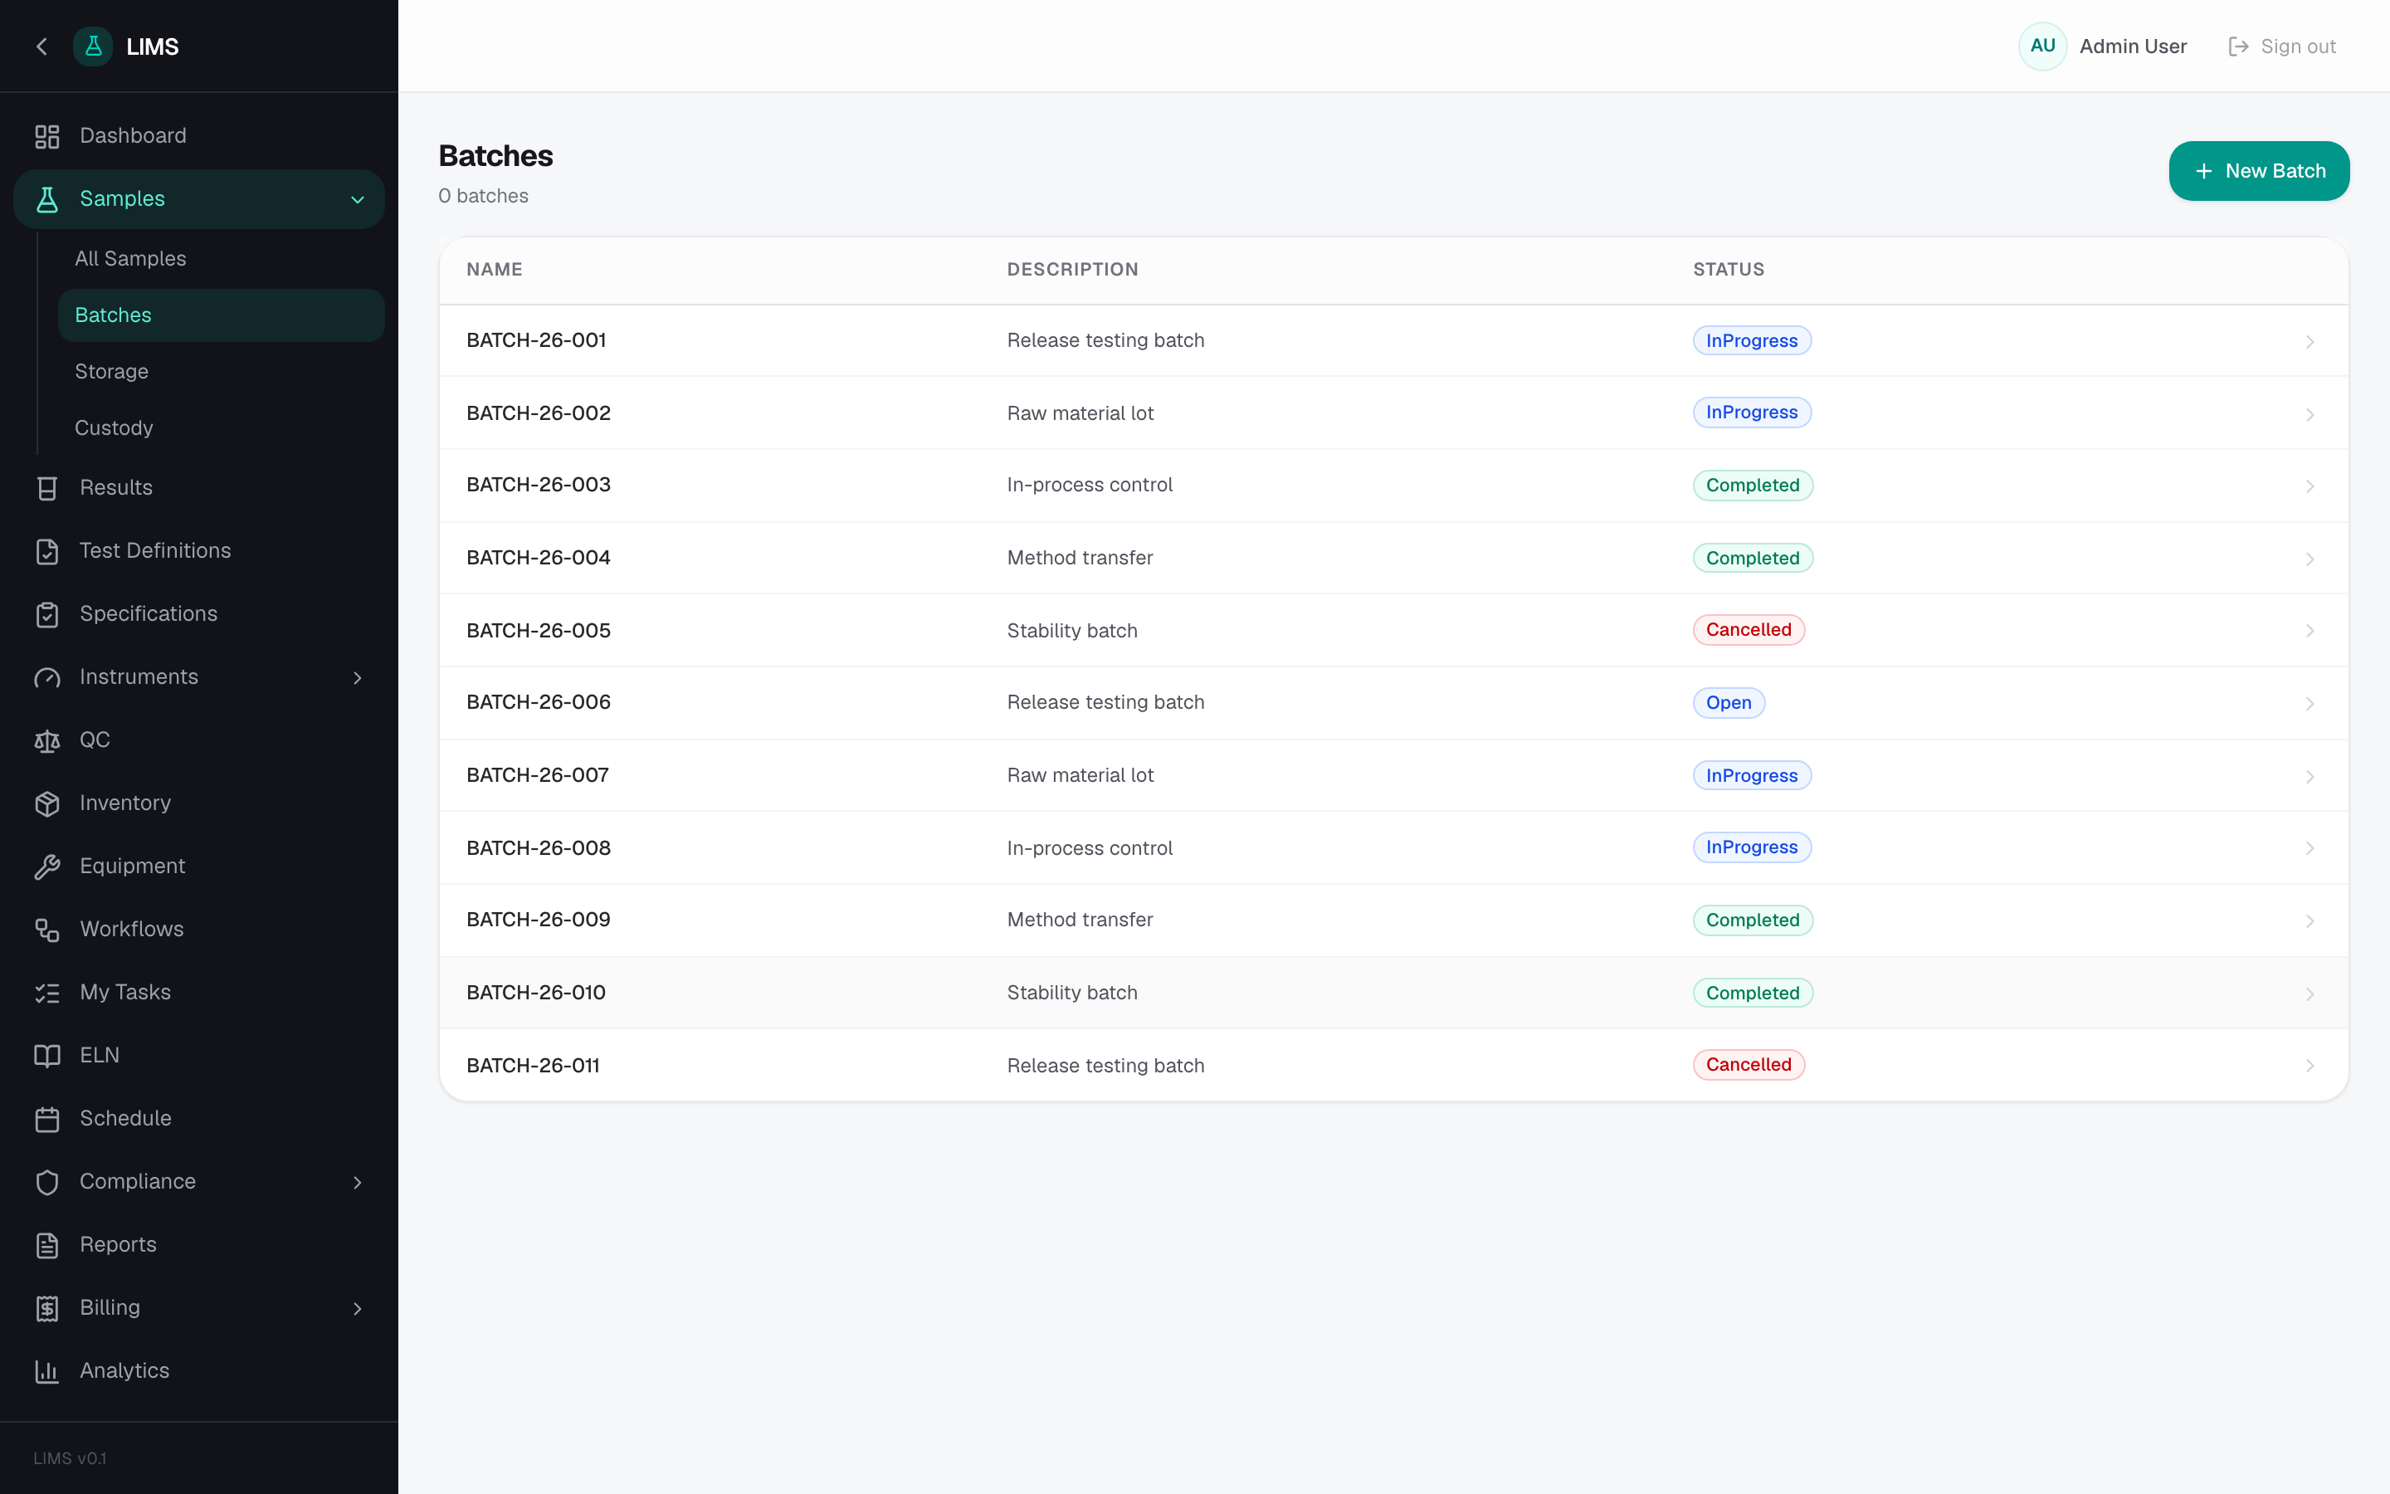
Task: Click the QC balance scale icon
Action: tap(47, 741)
